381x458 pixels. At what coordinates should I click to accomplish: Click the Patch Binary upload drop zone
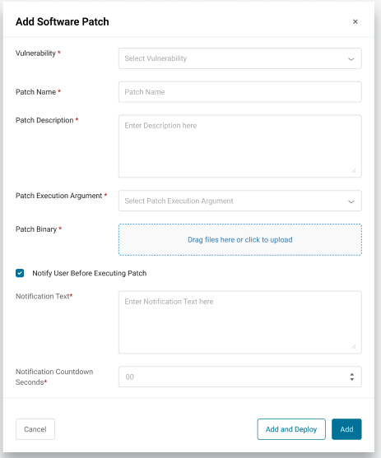pyautogui.click(x=239, y=240)
